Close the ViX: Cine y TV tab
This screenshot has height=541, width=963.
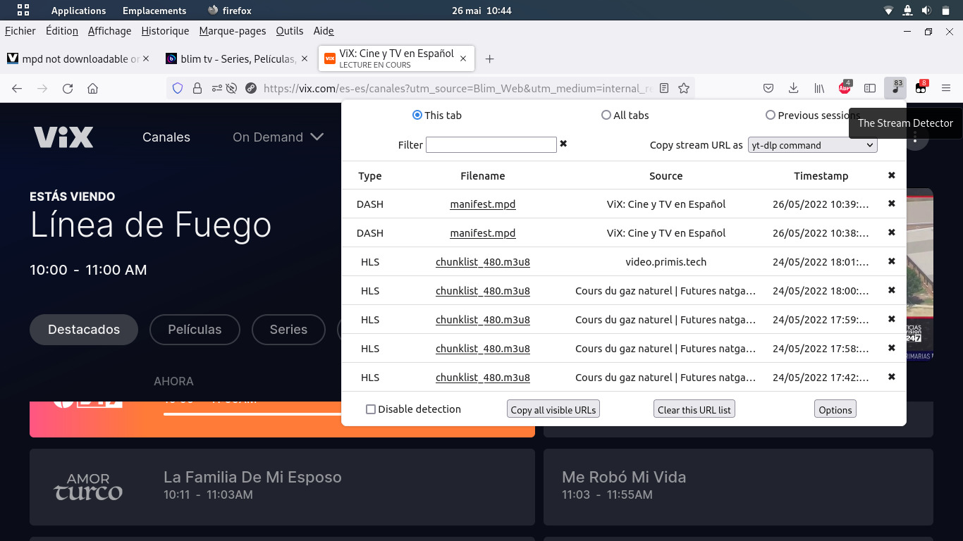coord(463,59)
